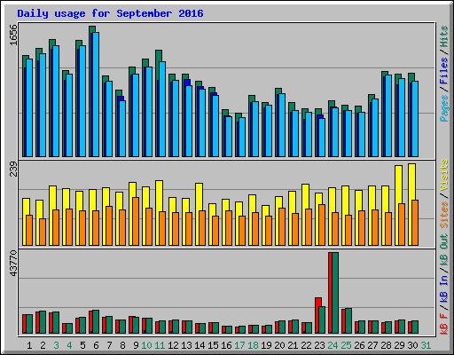
Task: Click the red "kB F" legend label
Action: pos(444,324)
